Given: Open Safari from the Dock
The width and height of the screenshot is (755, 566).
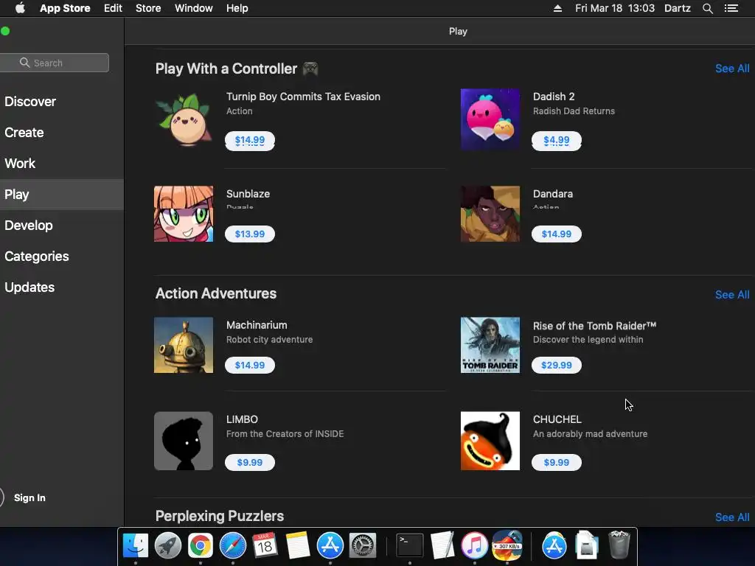Looking at the screenshot, I should (232, 546).
